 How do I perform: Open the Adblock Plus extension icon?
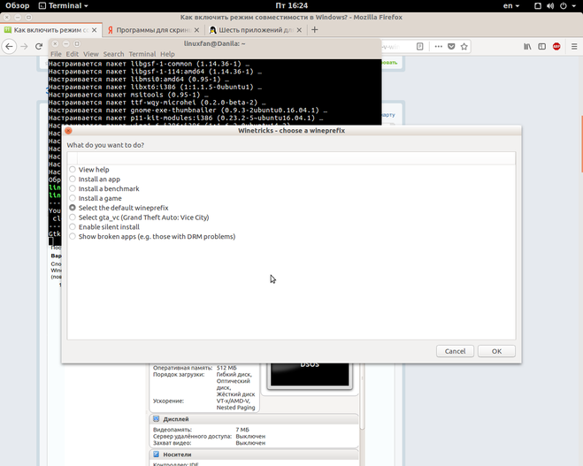[x=556, y=47]
